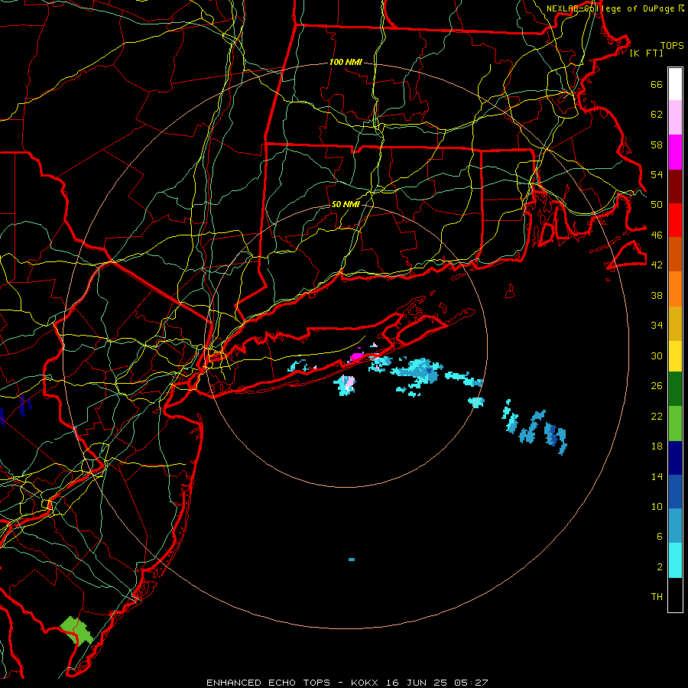Click the "[K FT]" units label

coord(646,53)
